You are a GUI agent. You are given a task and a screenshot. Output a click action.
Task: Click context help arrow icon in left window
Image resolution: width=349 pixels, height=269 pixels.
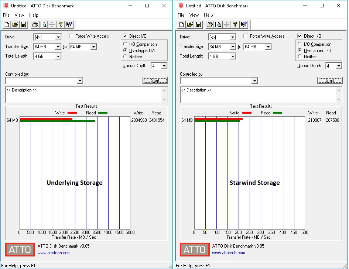69,24
